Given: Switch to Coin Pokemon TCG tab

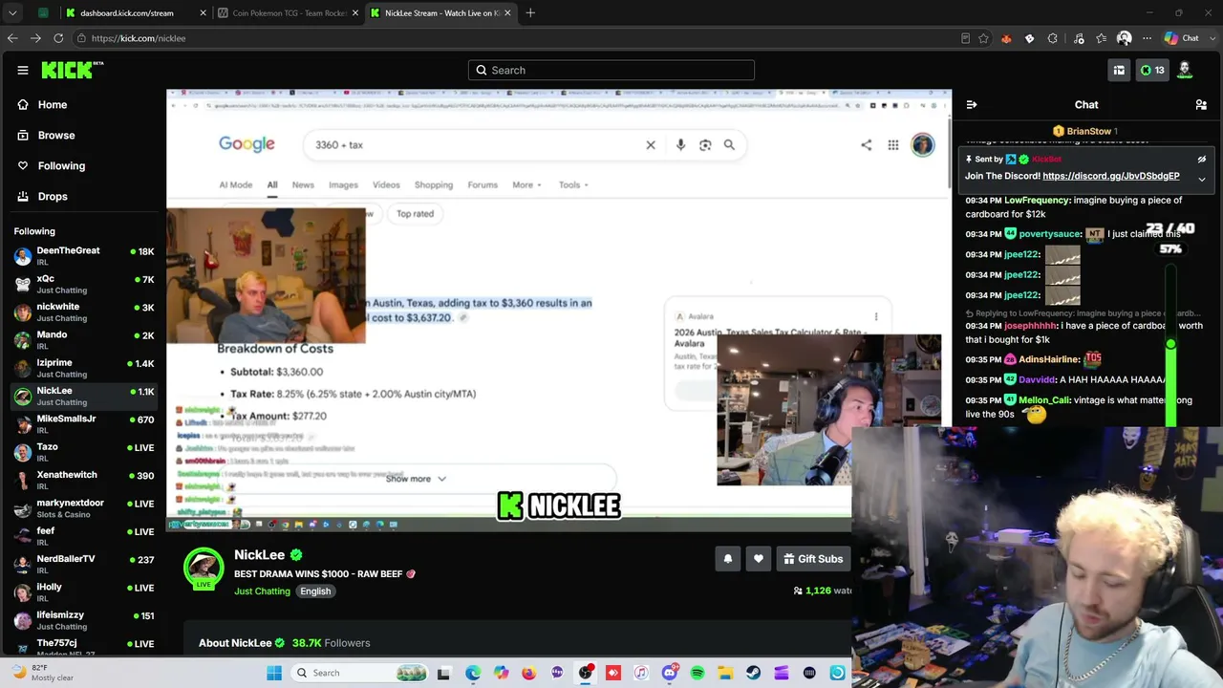Looking at the screenshot, I should 289,13.
